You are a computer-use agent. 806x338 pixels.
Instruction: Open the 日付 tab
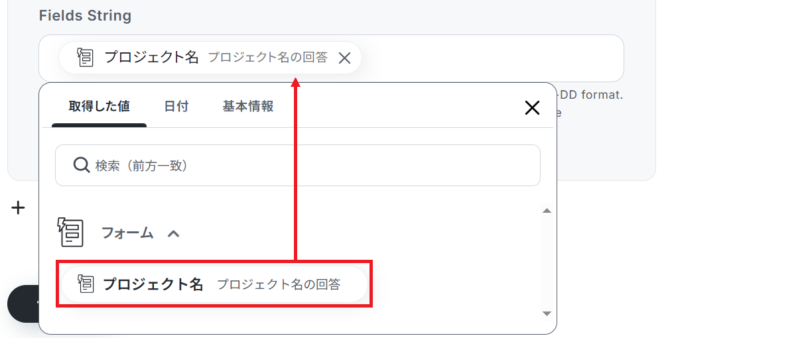[176, 107]
